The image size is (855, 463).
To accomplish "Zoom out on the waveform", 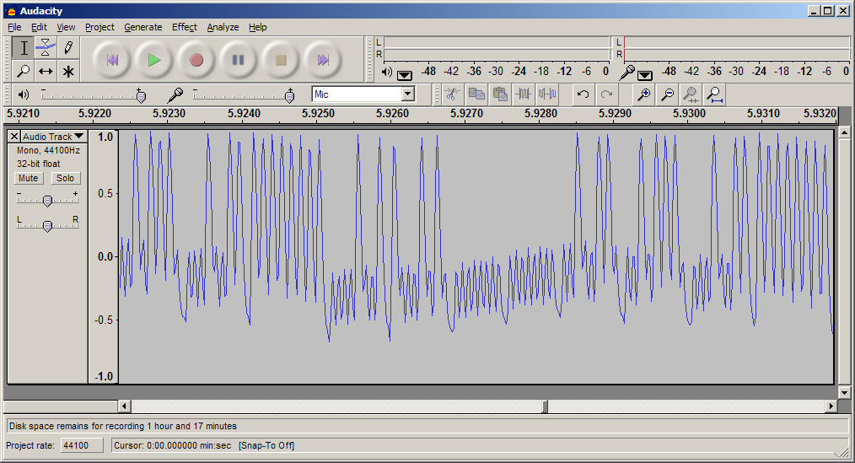I will coord(668,94).
